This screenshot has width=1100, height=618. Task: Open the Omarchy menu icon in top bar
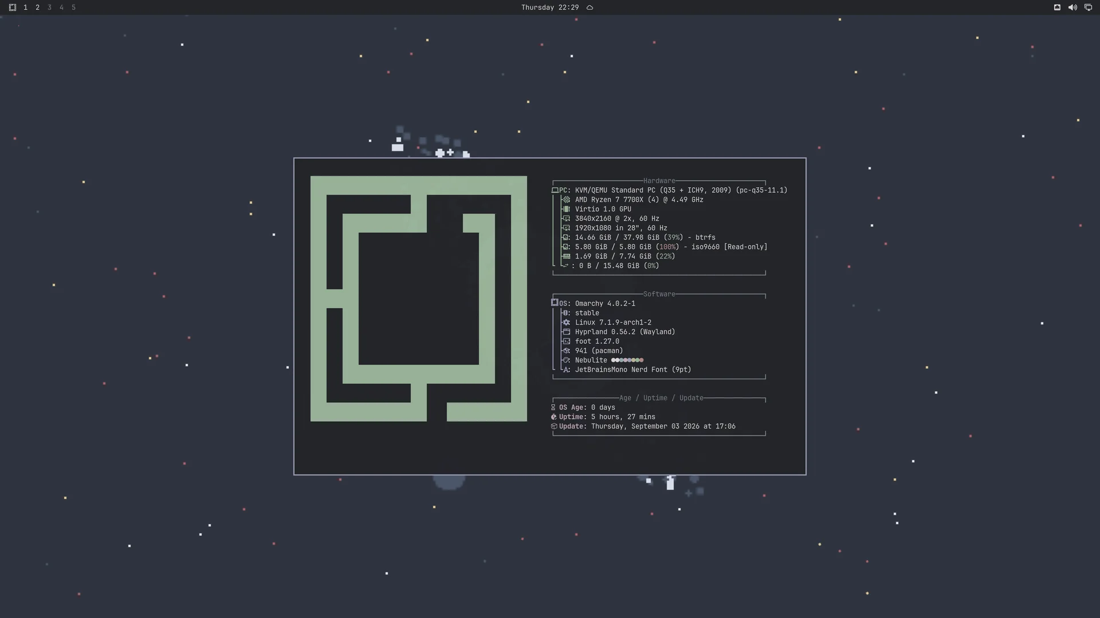tap(12, 7)
